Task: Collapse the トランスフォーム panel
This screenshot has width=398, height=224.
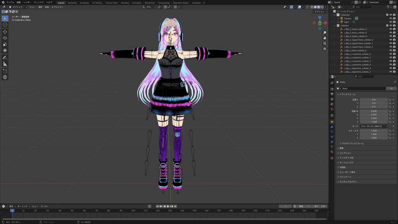Action: [347, 94]
